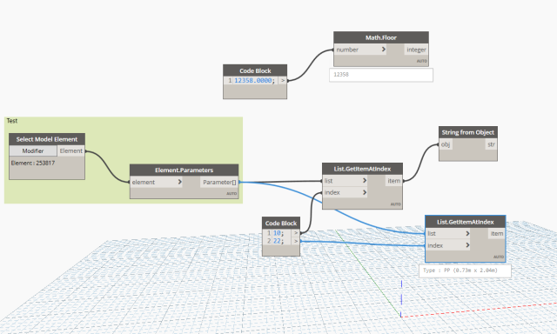Click the element input port
This screenshot has width=557, height=334.
tap(157, 182)
